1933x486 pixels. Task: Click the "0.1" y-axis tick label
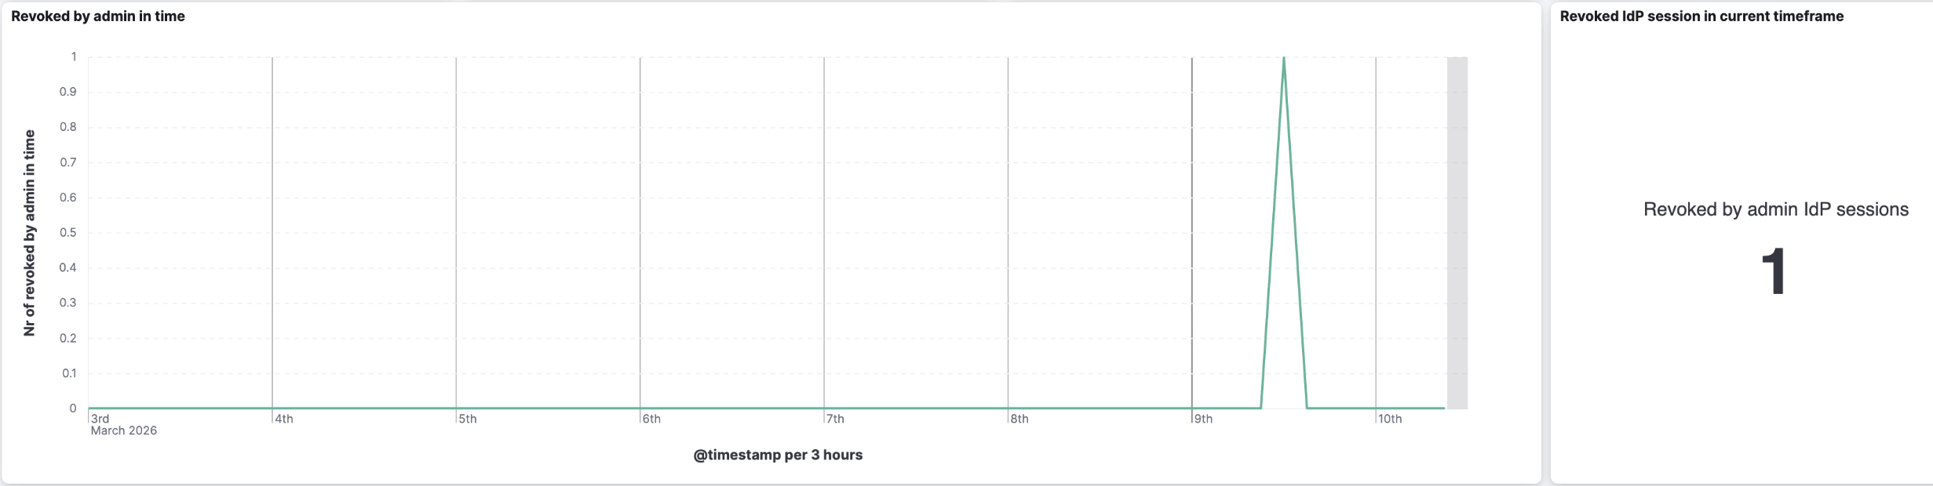click(x=68, y=373)
